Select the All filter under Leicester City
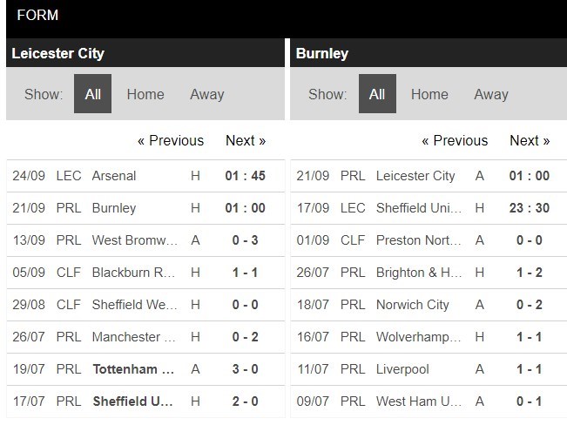567x425 pixels. point(92,94)
